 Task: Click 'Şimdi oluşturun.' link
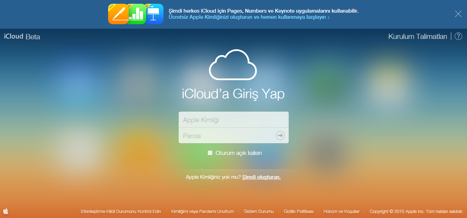261,177
